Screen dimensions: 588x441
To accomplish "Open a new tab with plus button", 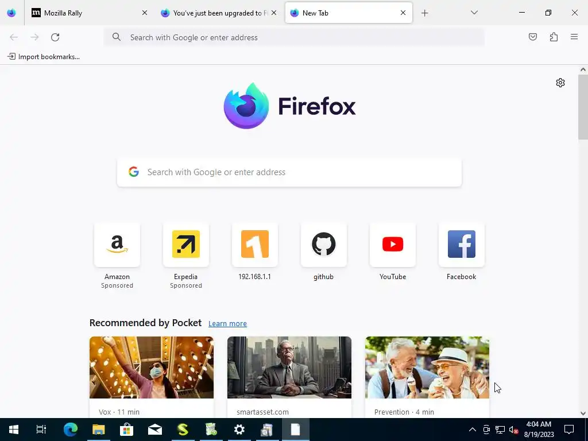I will pyautogui.click(x=424, y=13).
